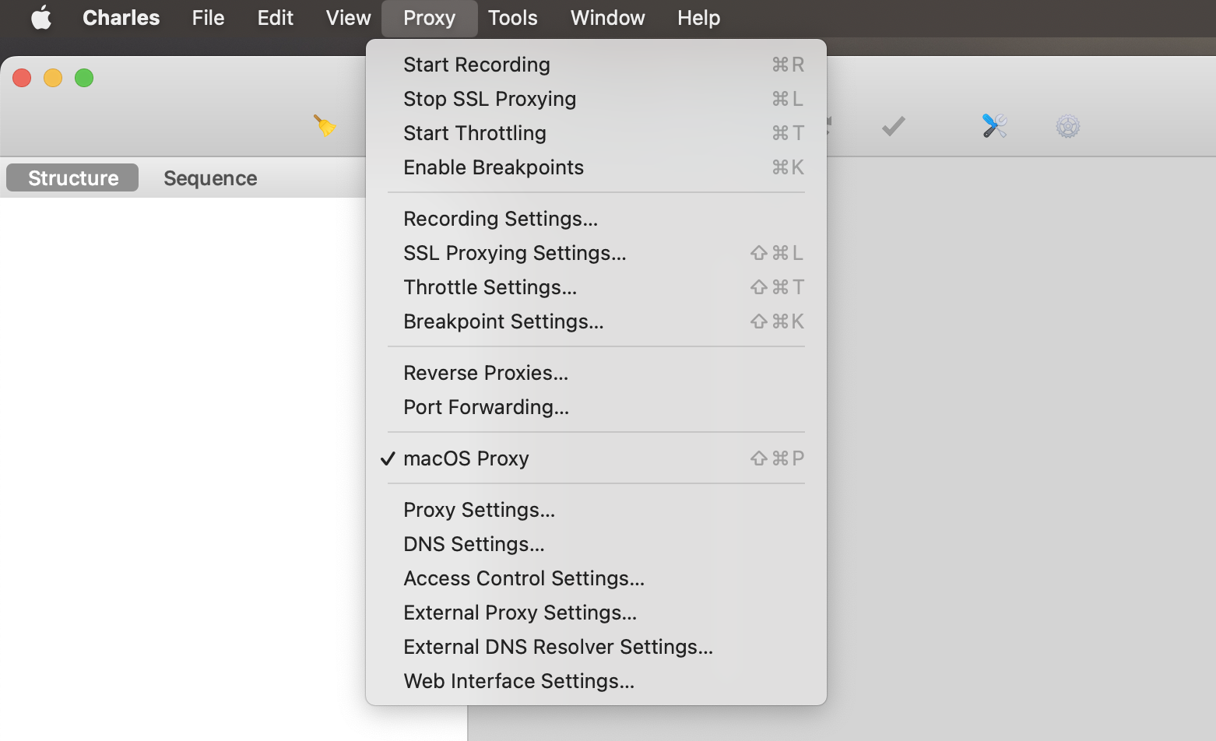Open the gear settings toolbar icon
Image resolution: width=1216 pixels, height=741 pixels.
[1068, 126]
